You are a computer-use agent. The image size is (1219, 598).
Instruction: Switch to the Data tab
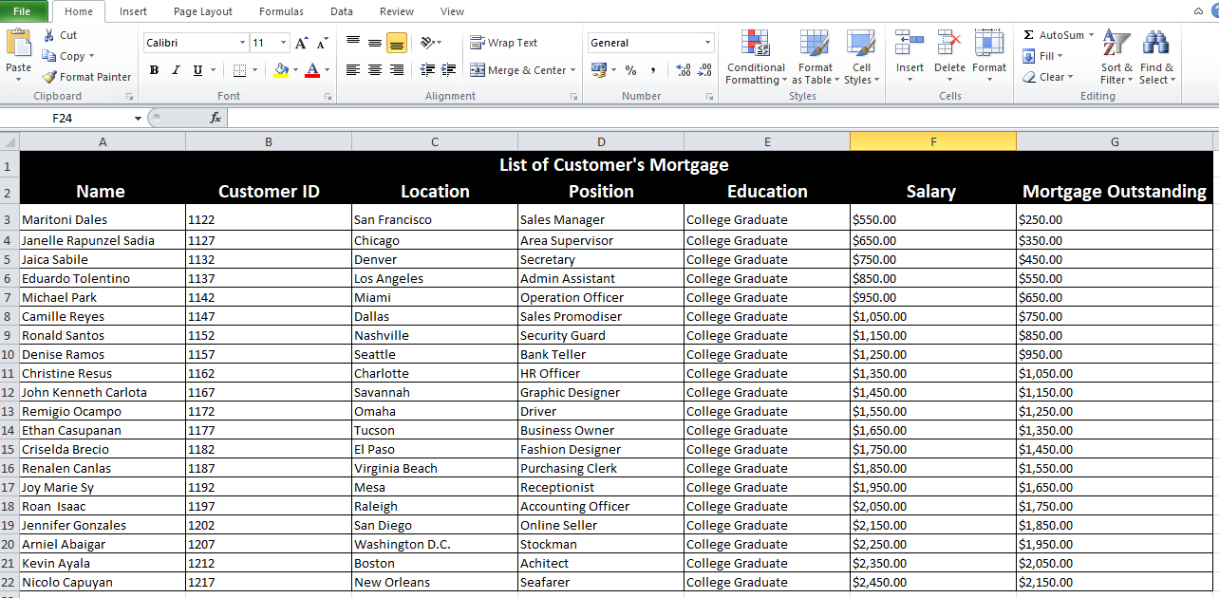click(x=342, y=11)
